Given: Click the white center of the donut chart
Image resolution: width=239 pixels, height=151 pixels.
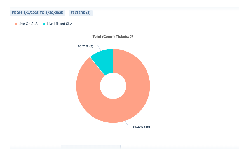Looking at the screenshot, I should [113, 86].
